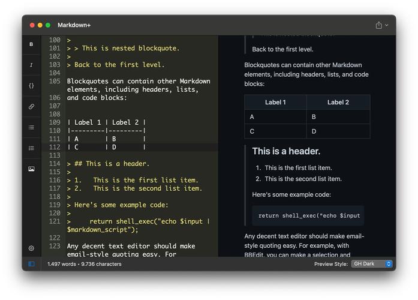
Task: Click the 'Label 1' table header in preview
Action: coord(275,103)
